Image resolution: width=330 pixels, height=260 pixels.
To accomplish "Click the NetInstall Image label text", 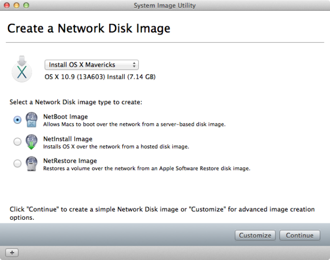I will pos(68,139).
